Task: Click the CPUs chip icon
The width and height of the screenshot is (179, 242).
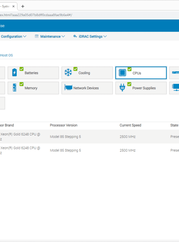Action: tap(122, 73)
